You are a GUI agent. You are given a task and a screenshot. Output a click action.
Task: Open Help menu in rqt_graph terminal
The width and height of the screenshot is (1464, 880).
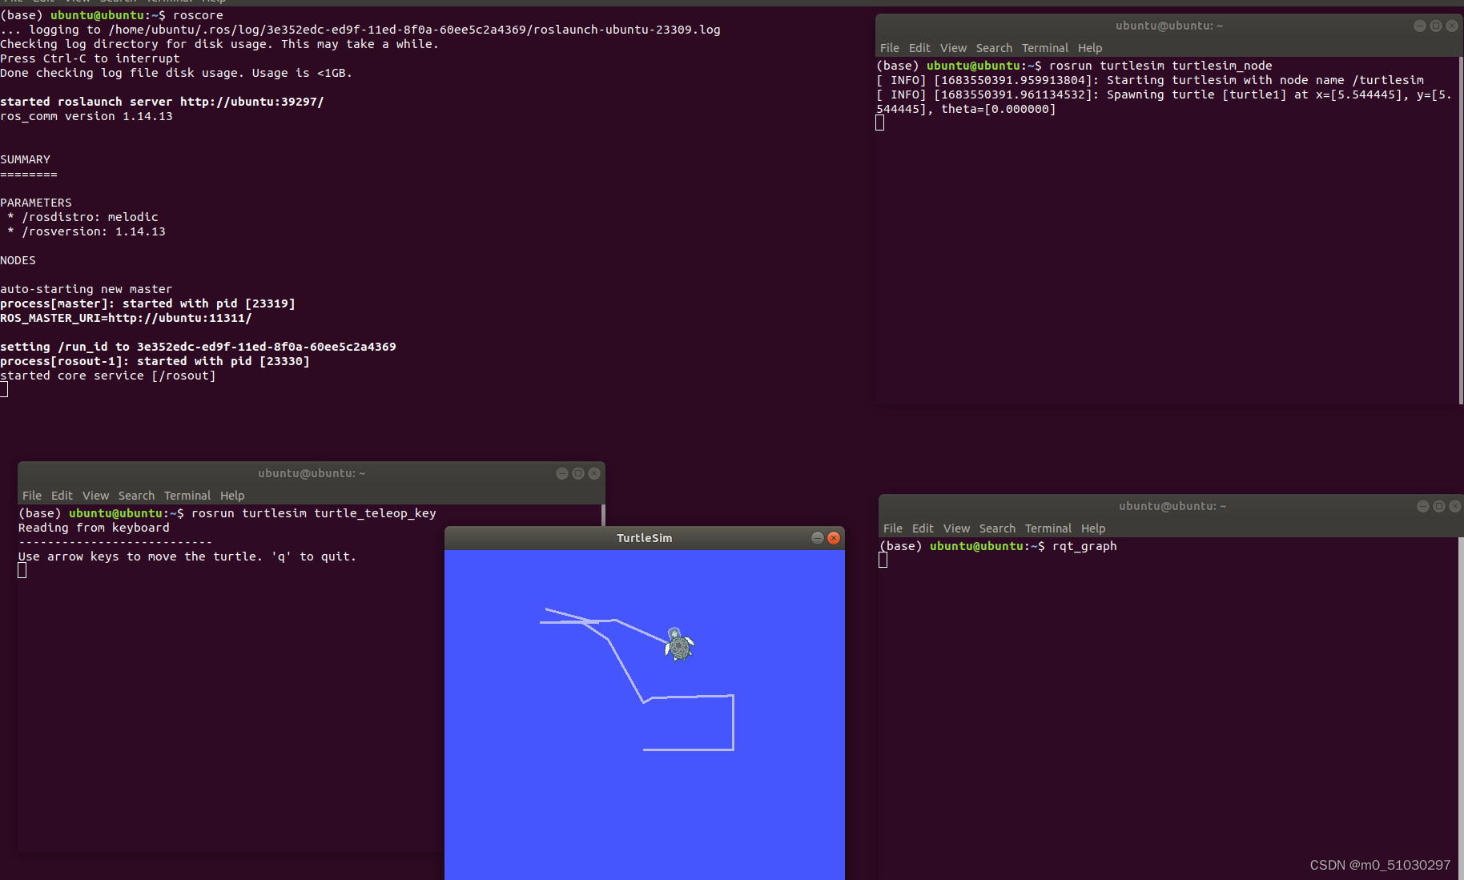[1093, 528]
